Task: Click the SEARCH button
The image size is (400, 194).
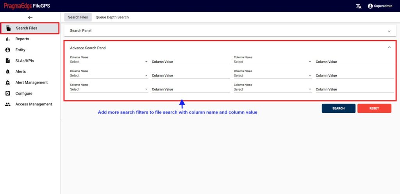Action: pyautogui.click(x=339, y=109)
